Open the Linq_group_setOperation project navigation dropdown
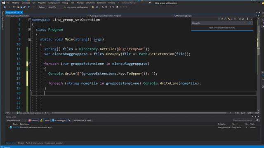The height and width of the screenshot is (148, 264). (47, 16)
